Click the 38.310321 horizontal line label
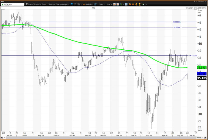Image resolution: width=208 pixels, height=140 pixels. click(x=193, y=56)
